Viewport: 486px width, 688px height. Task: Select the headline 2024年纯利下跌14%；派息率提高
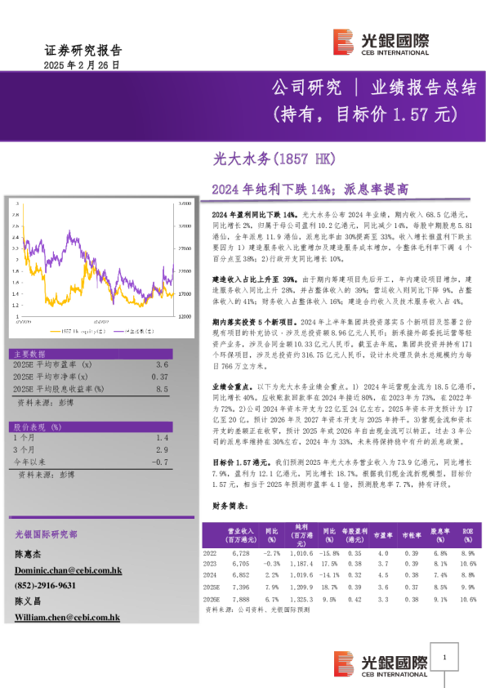[310, 189]
